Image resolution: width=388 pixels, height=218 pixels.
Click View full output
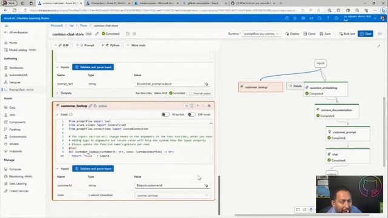tap(200, 93)
